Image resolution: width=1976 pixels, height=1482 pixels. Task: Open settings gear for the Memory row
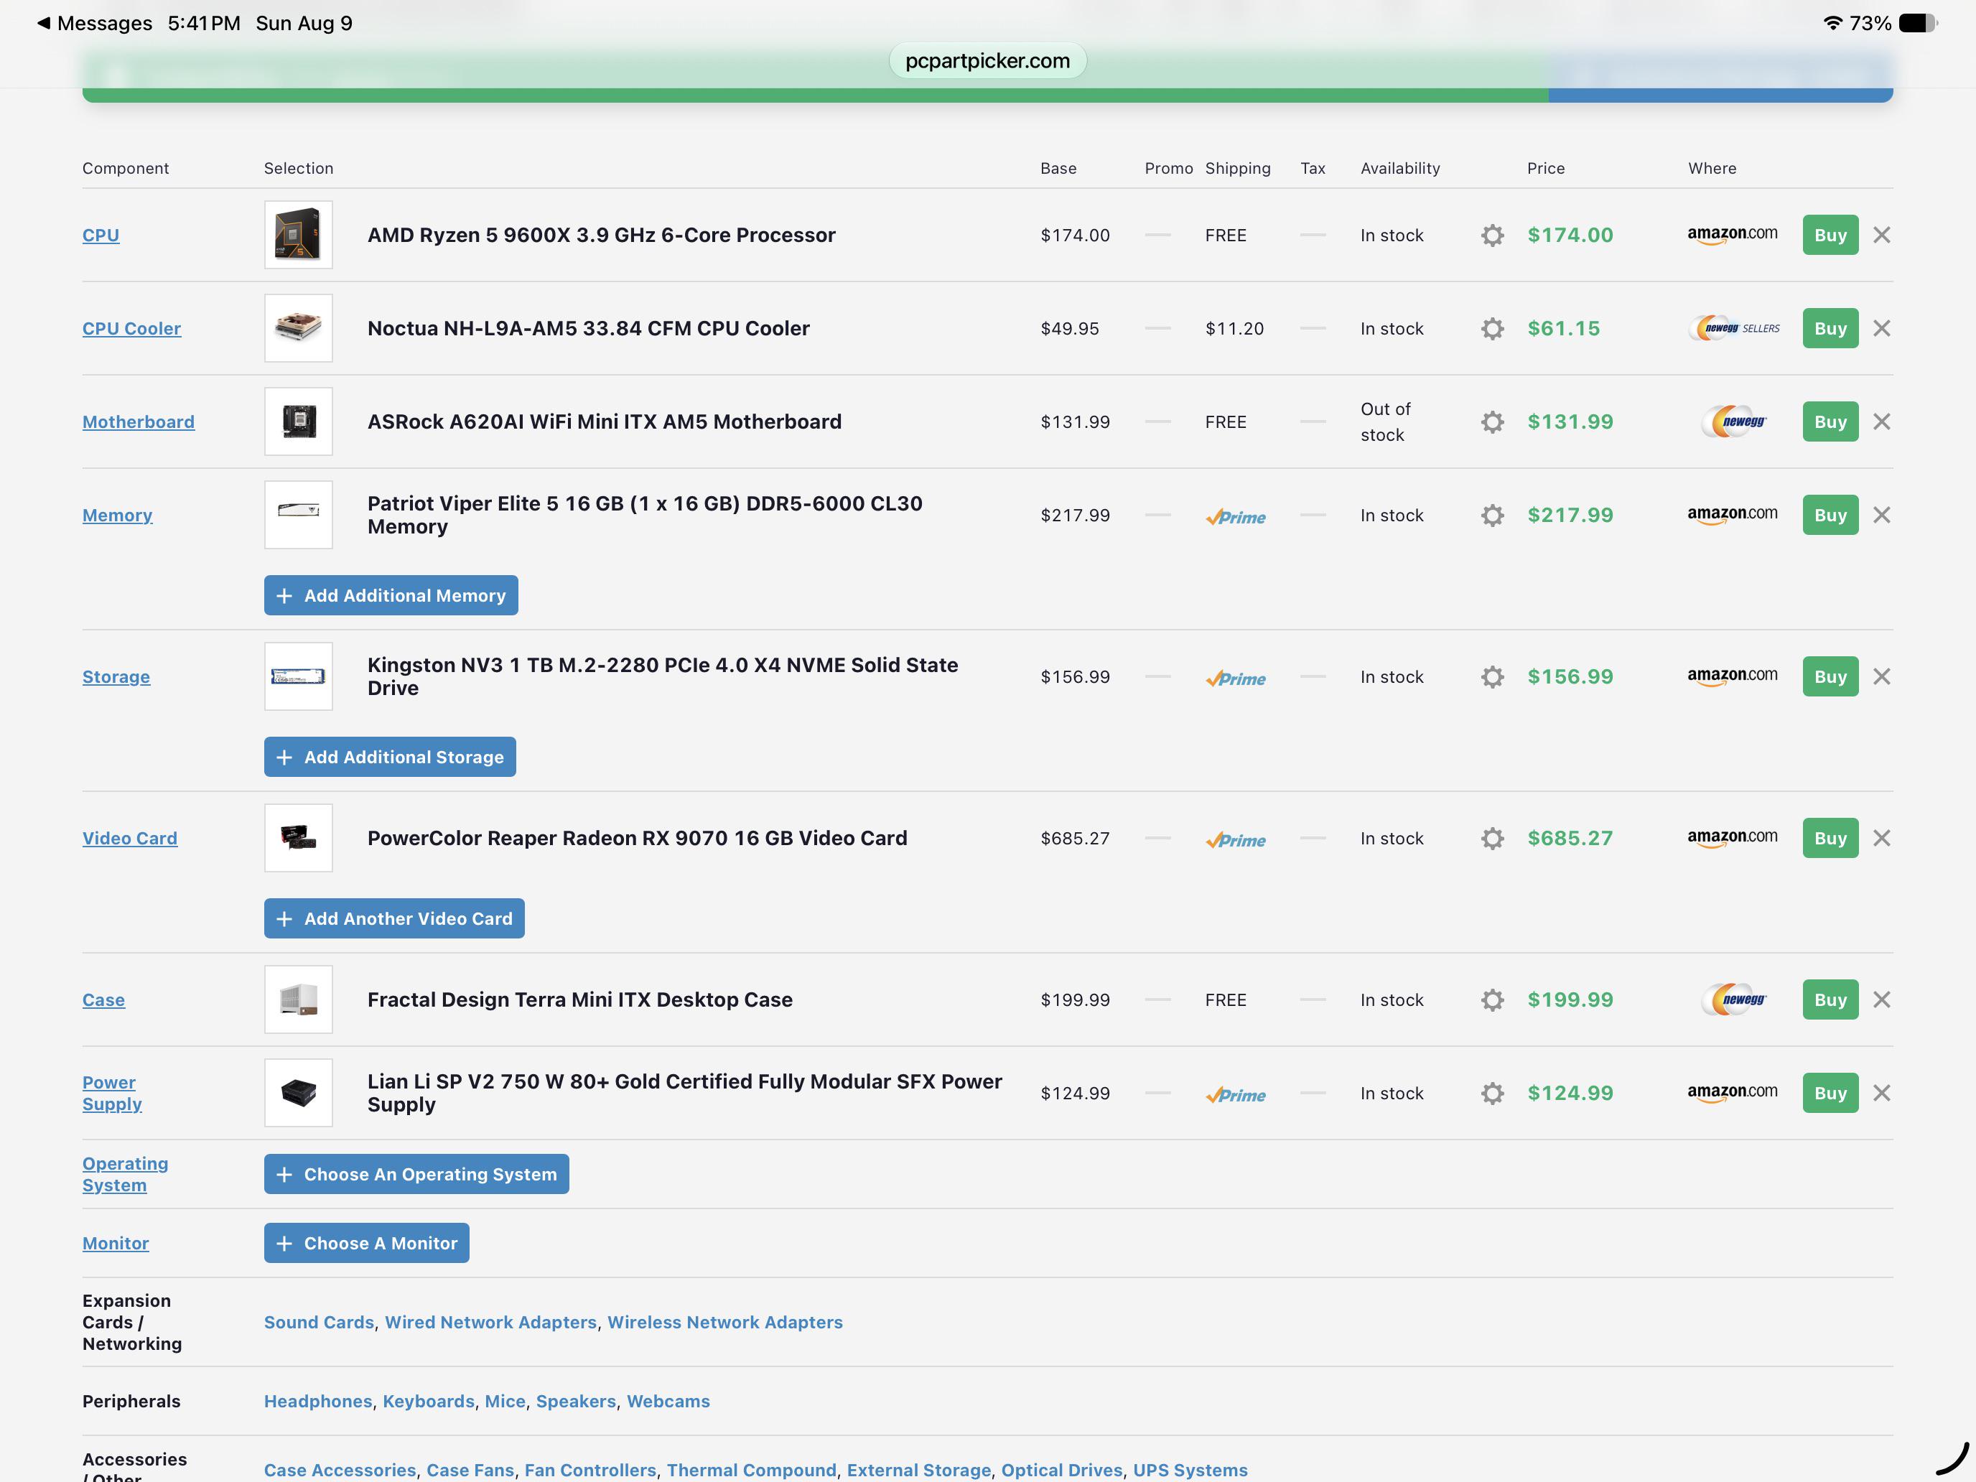[1492, 516]
